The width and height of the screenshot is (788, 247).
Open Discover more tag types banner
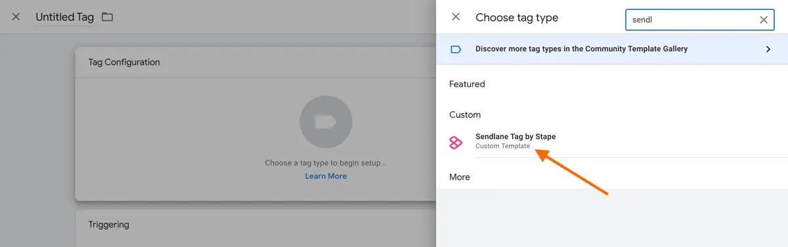612,49
